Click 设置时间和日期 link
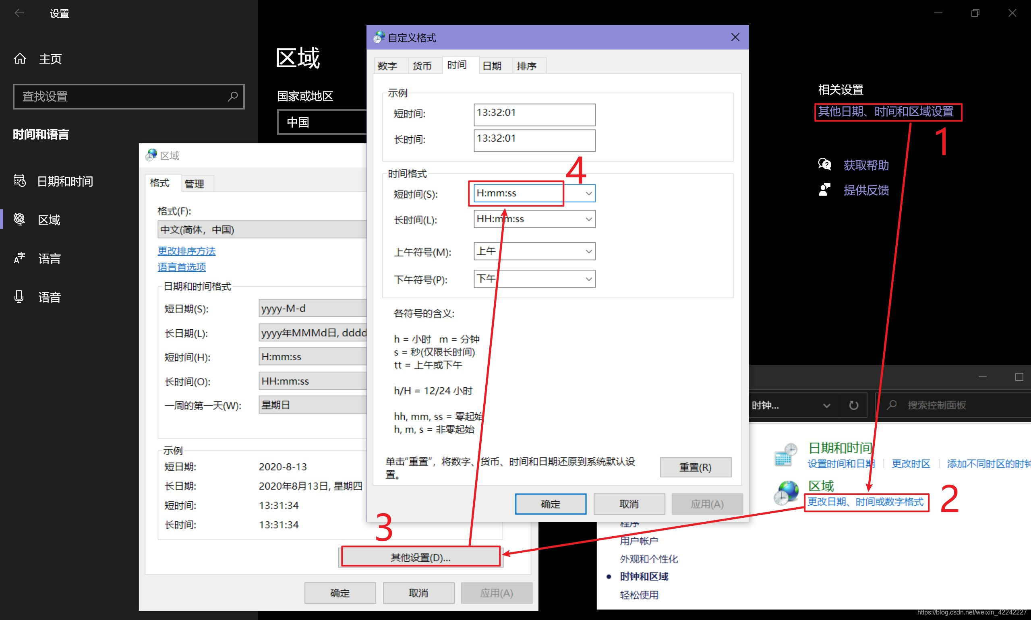Image resolution: width=1031 pixels, height=620 pixels. click(841, 464)
